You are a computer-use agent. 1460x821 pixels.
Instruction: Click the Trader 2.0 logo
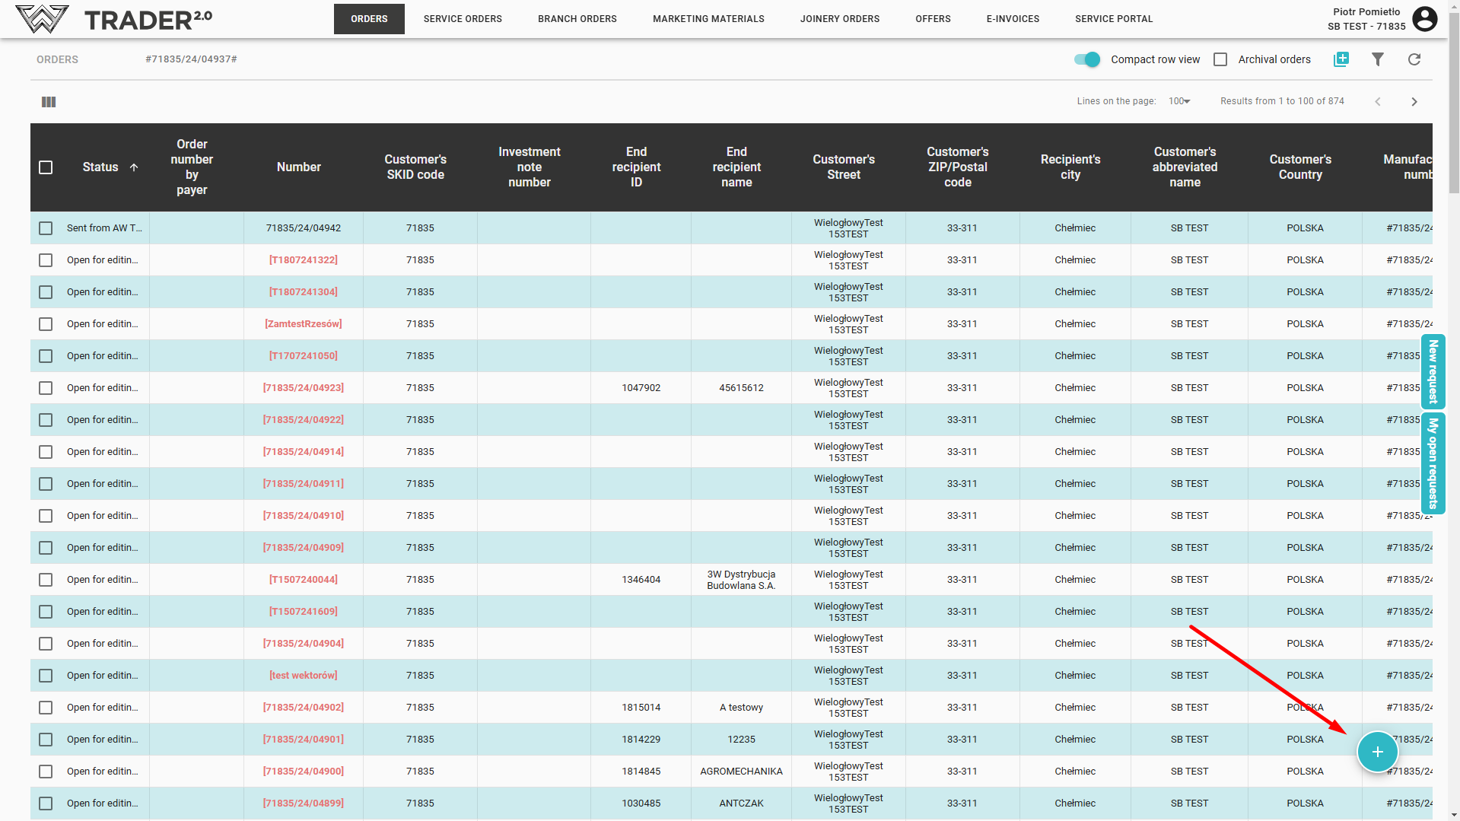click(x=114, y=19)
